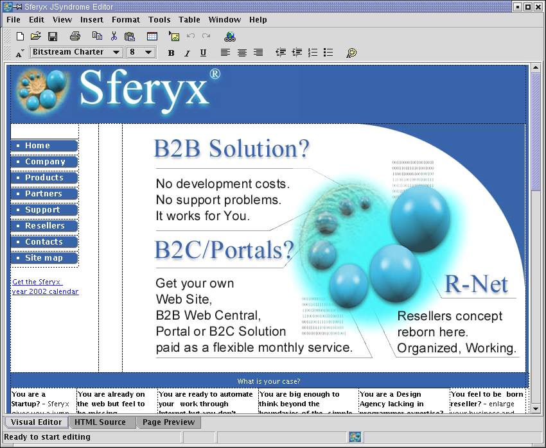Insert hyperlink with the globe icon
The image size is (546, 448).
pos(230,37)
